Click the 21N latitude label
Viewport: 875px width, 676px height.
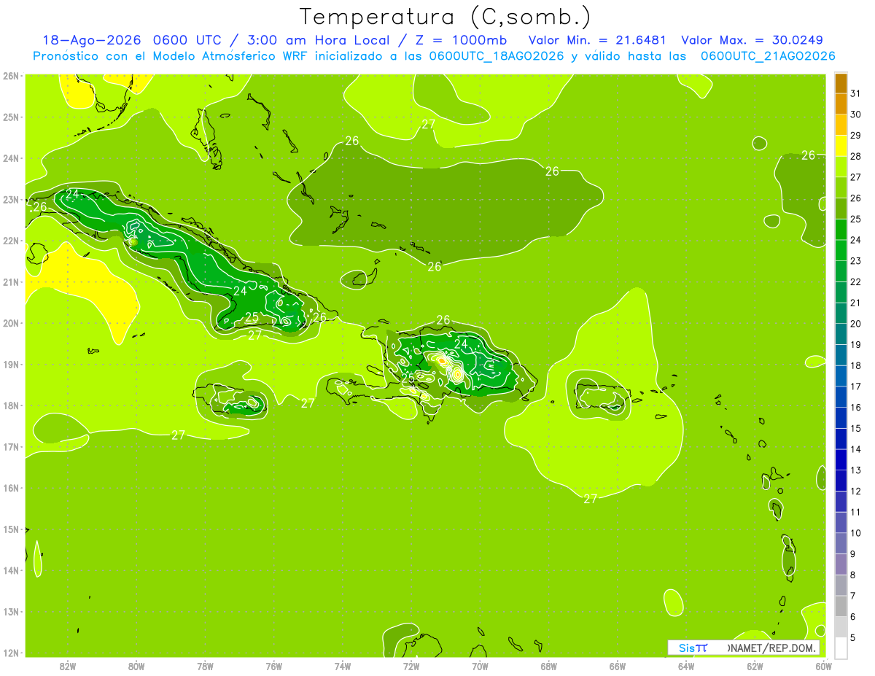pos(10,281)
